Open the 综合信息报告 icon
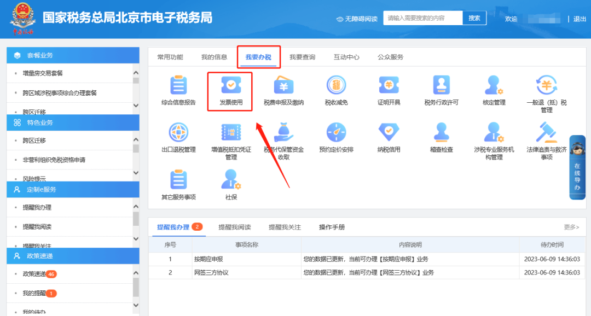The height and width of the screenshot is (316, 591). point(178,86)
